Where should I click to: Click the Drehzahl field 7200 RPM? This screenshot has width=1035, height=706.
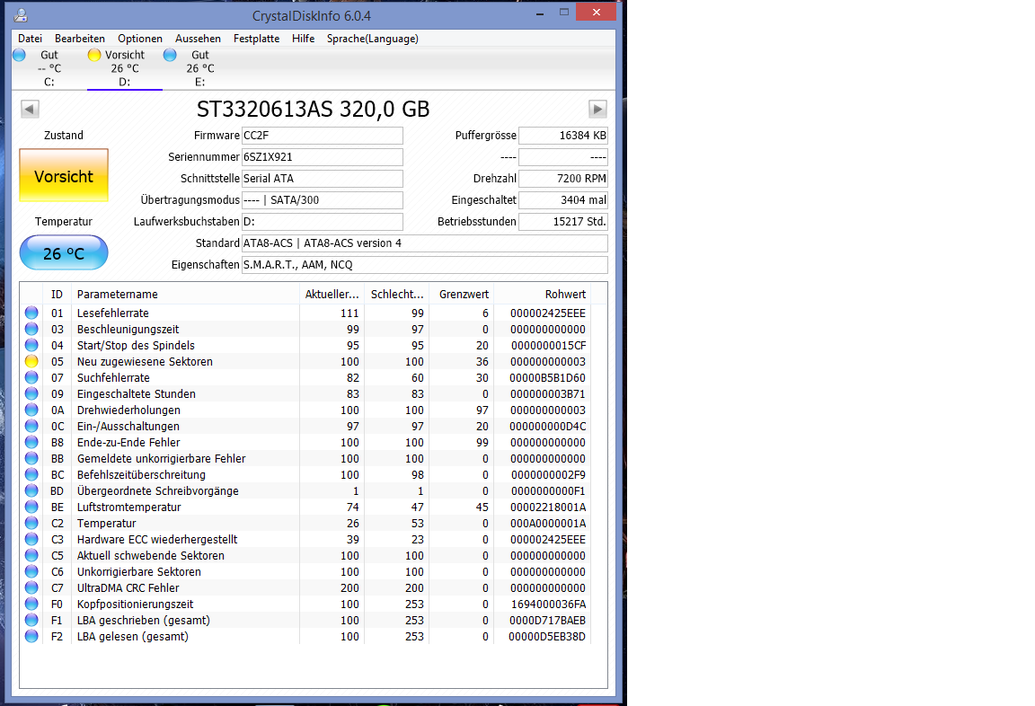pyautogui.click(x=563, y=178)
